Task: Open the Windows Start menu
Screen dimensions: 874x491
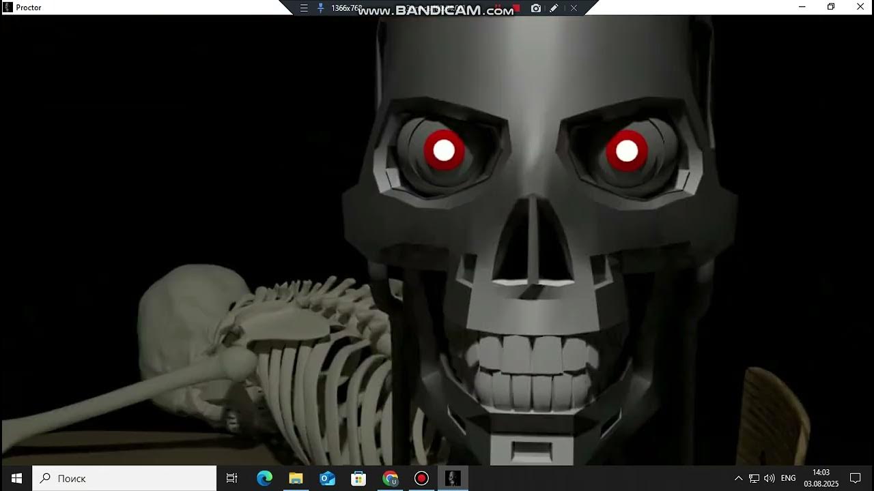Action: coord(16,478)
